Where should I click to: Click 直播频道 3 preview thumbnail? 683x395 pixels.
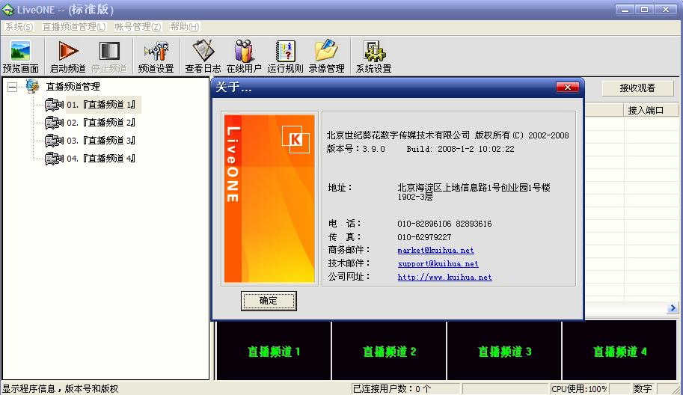pos(504,351)
